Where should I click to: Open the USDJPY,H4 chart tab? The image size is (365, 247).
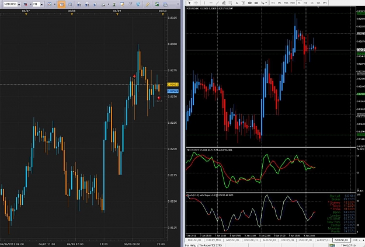coord(287,240)
